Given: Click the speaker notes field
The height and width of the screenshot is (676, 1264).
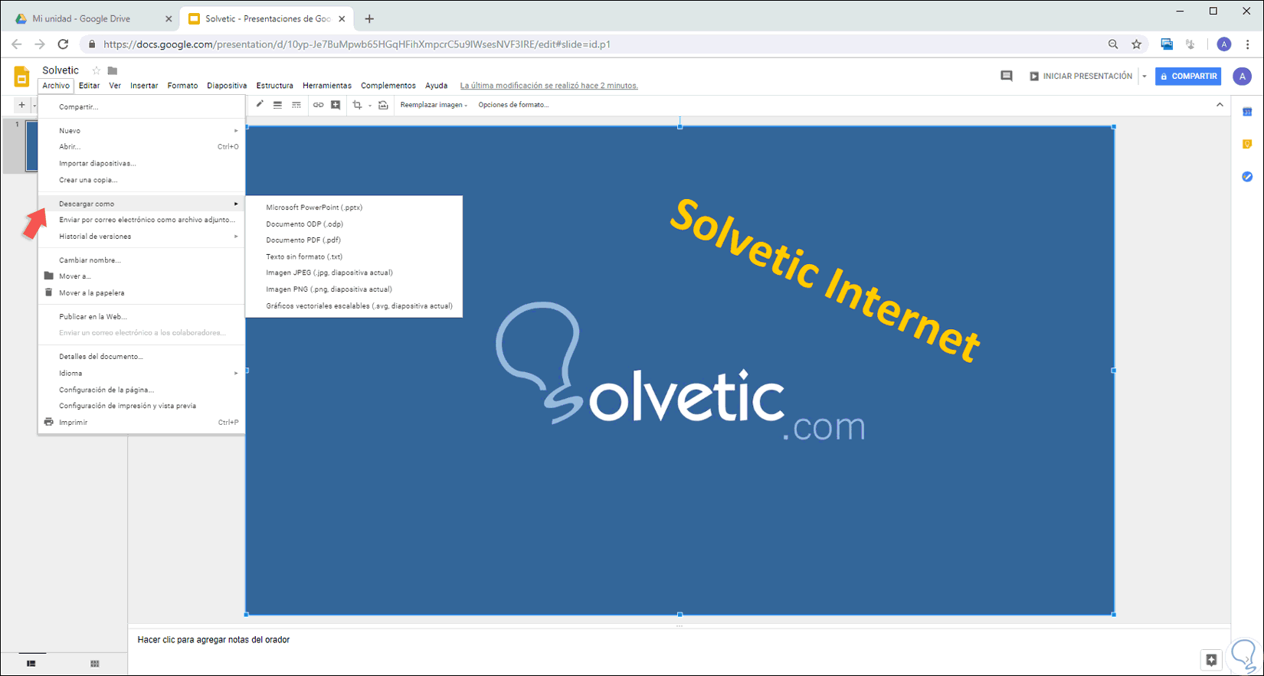Looking at the screenshot, I should tap(679, 640).
